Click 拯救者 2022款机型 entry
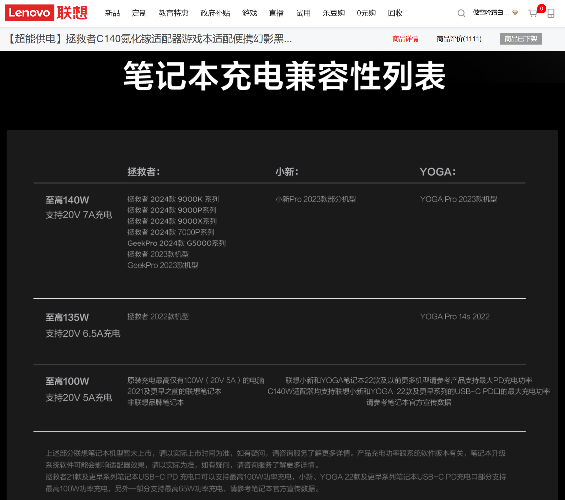This screenshot has height=500, width=565. (158, 316)
